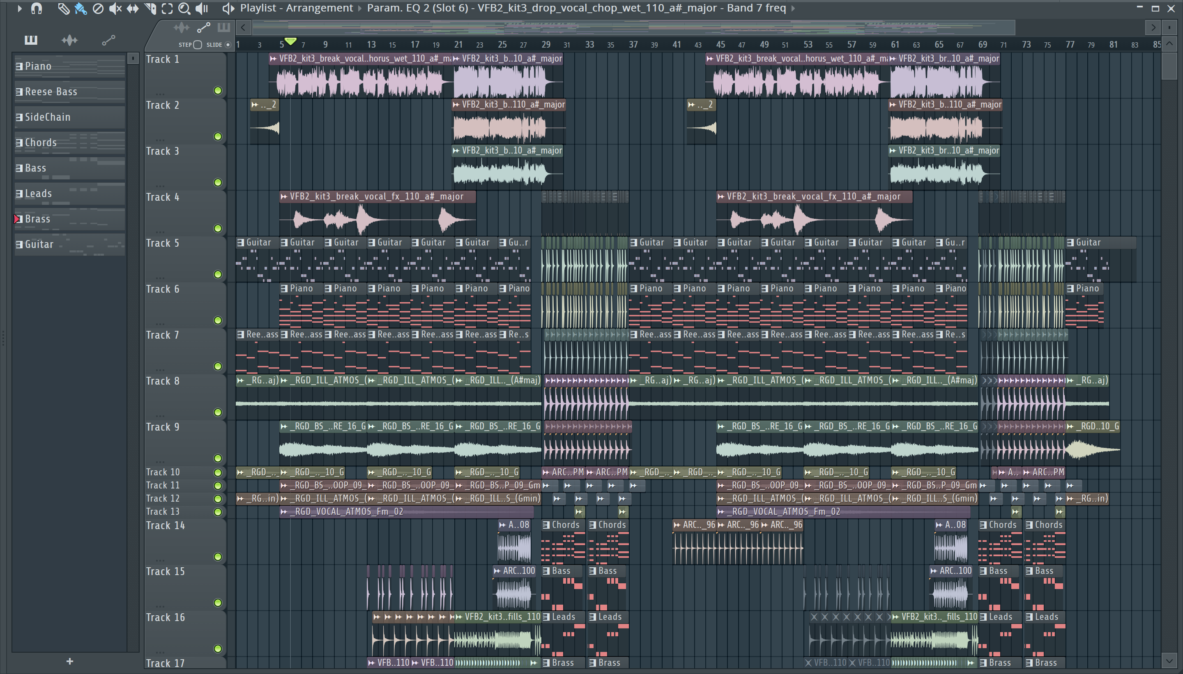The height and width of the screenshot is (674, 1183).
Task: Click bar 33 on the timeline ruler
Action: click(x=589, y=44)
